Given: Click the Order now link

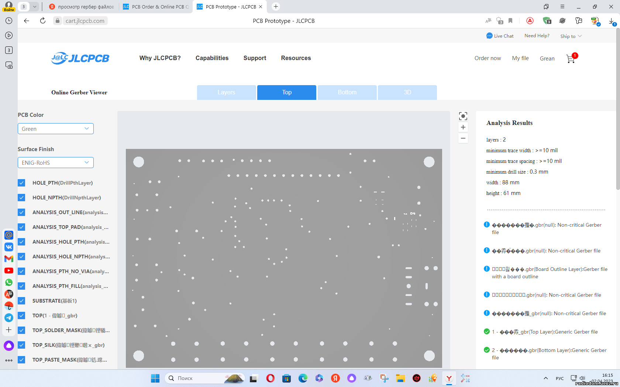Looking at the screenshot, I should (488, 58).
